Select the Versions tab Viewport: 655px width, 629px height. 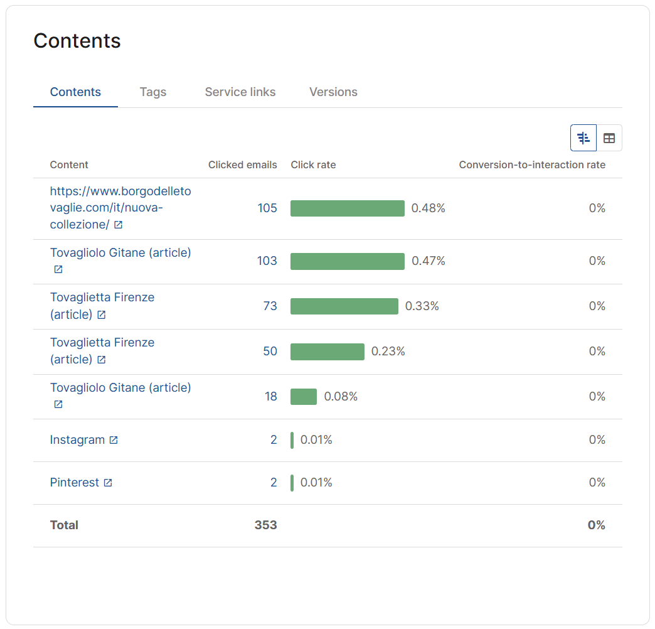[333, 92]
